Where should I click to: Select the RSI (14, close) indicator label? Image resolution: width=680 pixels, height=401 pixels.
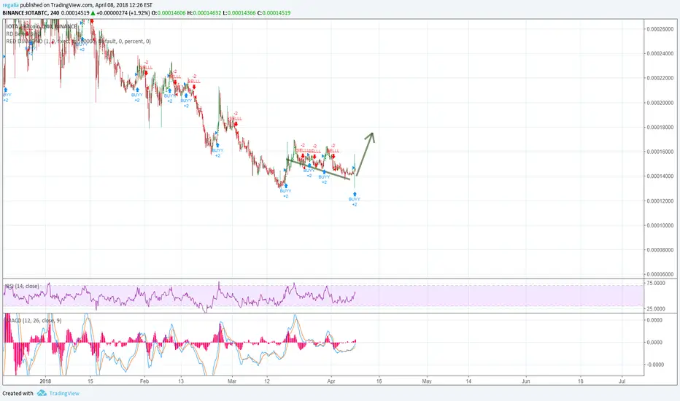click(22, 286)
